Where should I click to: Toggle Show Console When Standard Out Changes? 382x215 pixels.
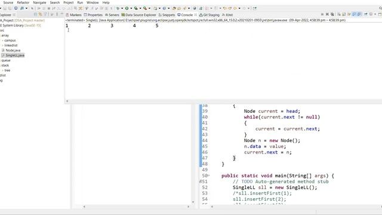click(354, 14)
